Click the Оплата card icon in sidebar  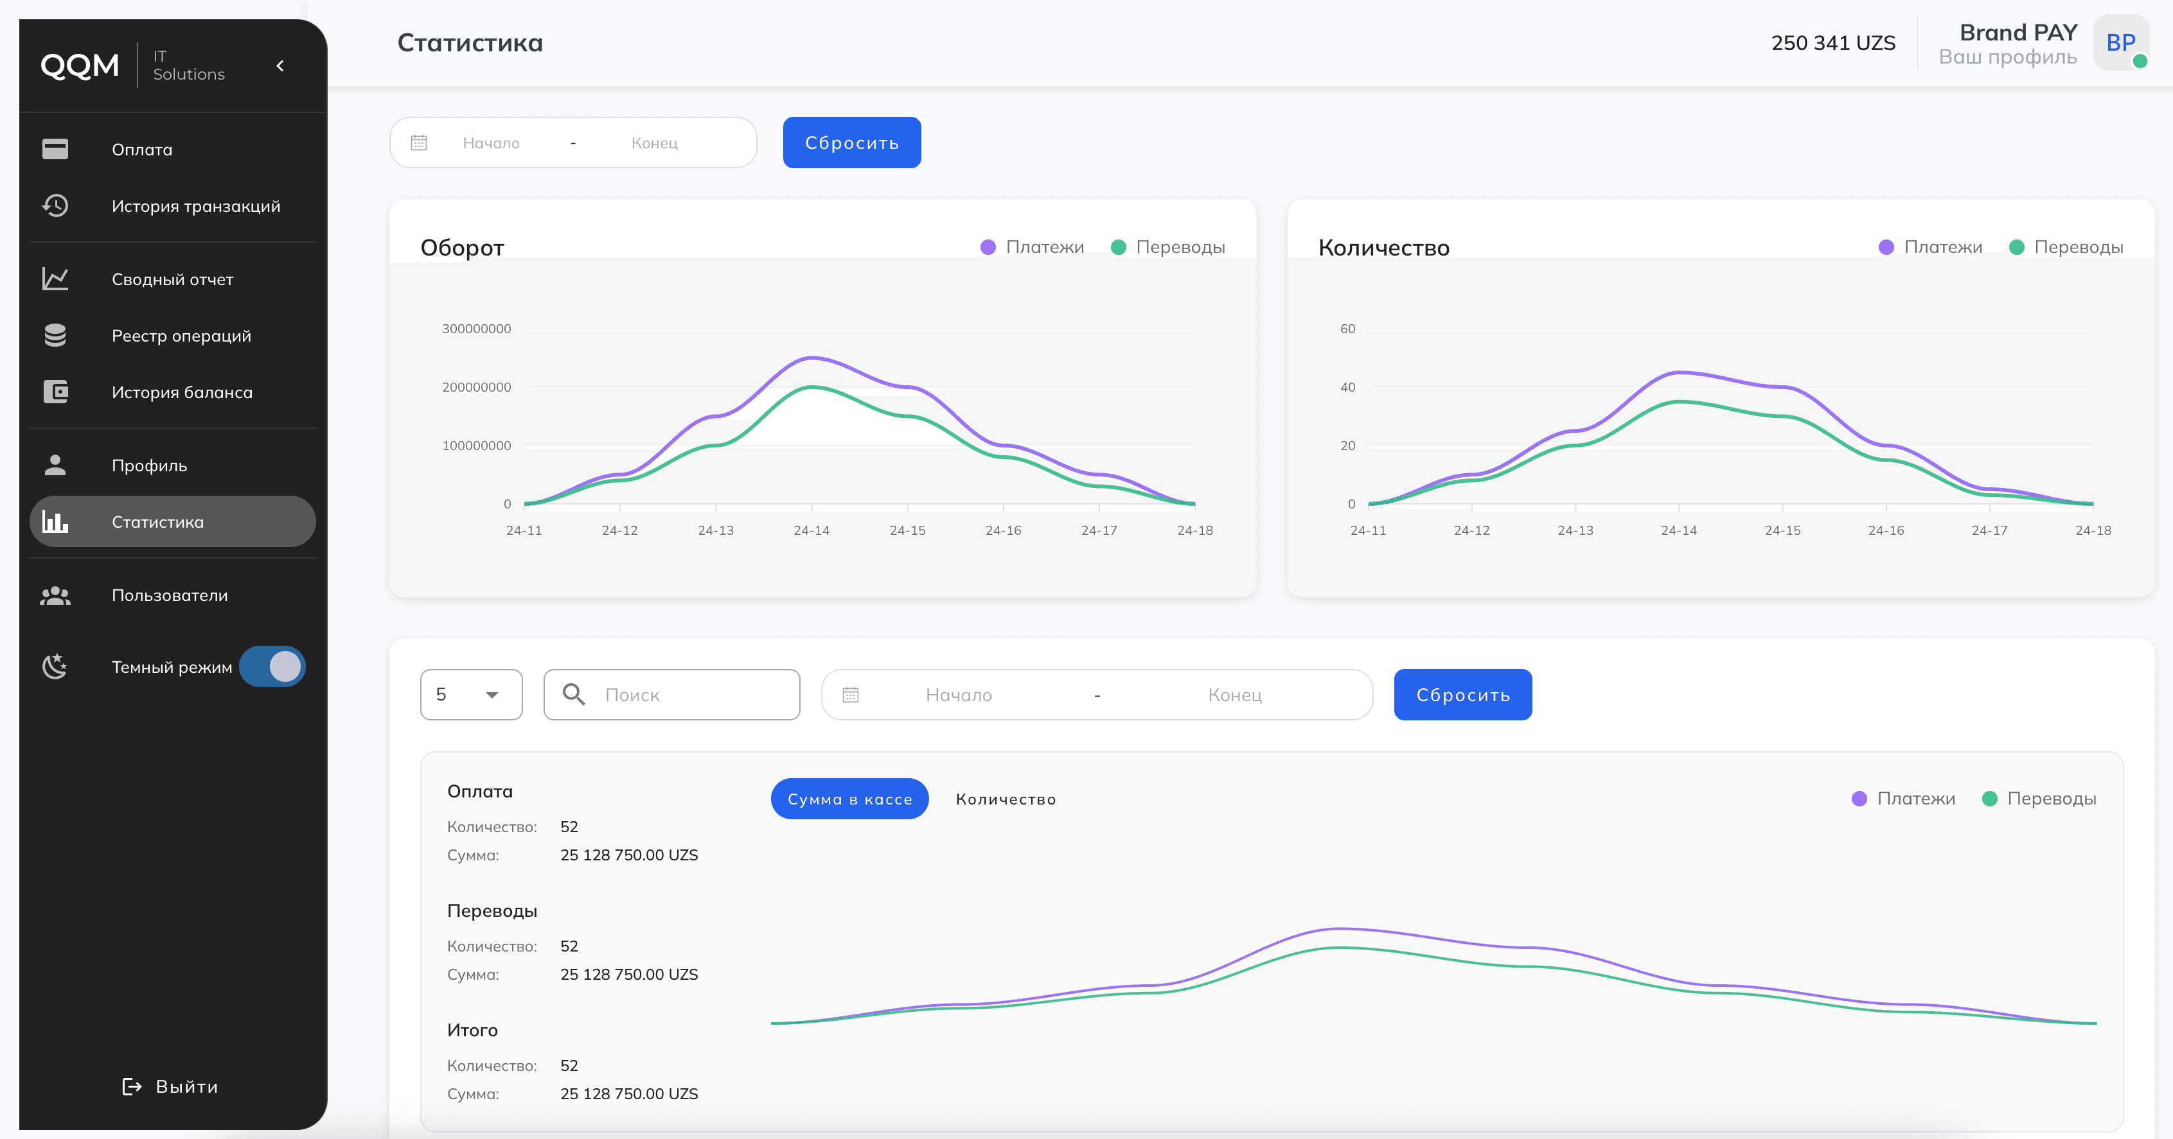tap(55, 149)
